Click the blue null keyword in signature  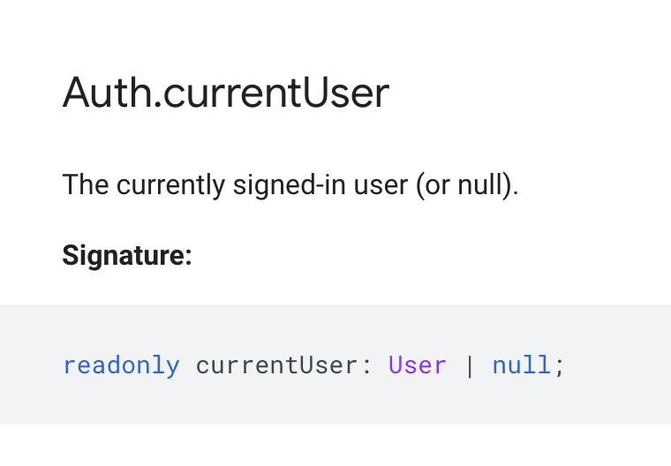522,365
